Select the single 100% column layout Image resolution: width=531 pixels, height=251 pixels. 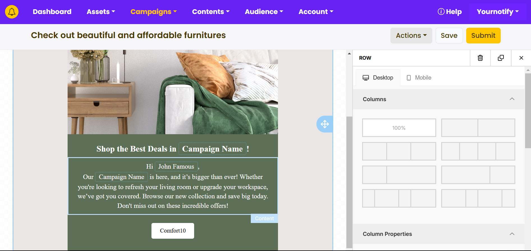click(399, 128)
